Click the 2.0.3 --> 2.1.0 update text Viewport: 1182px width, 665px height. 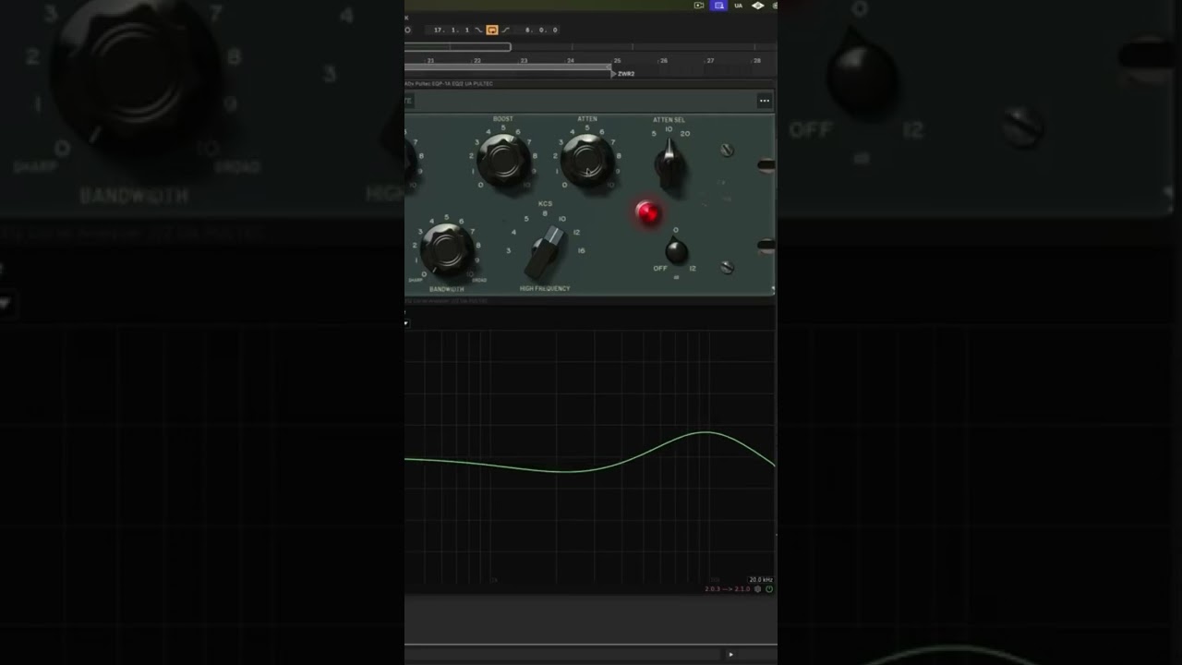coord(728,589)
